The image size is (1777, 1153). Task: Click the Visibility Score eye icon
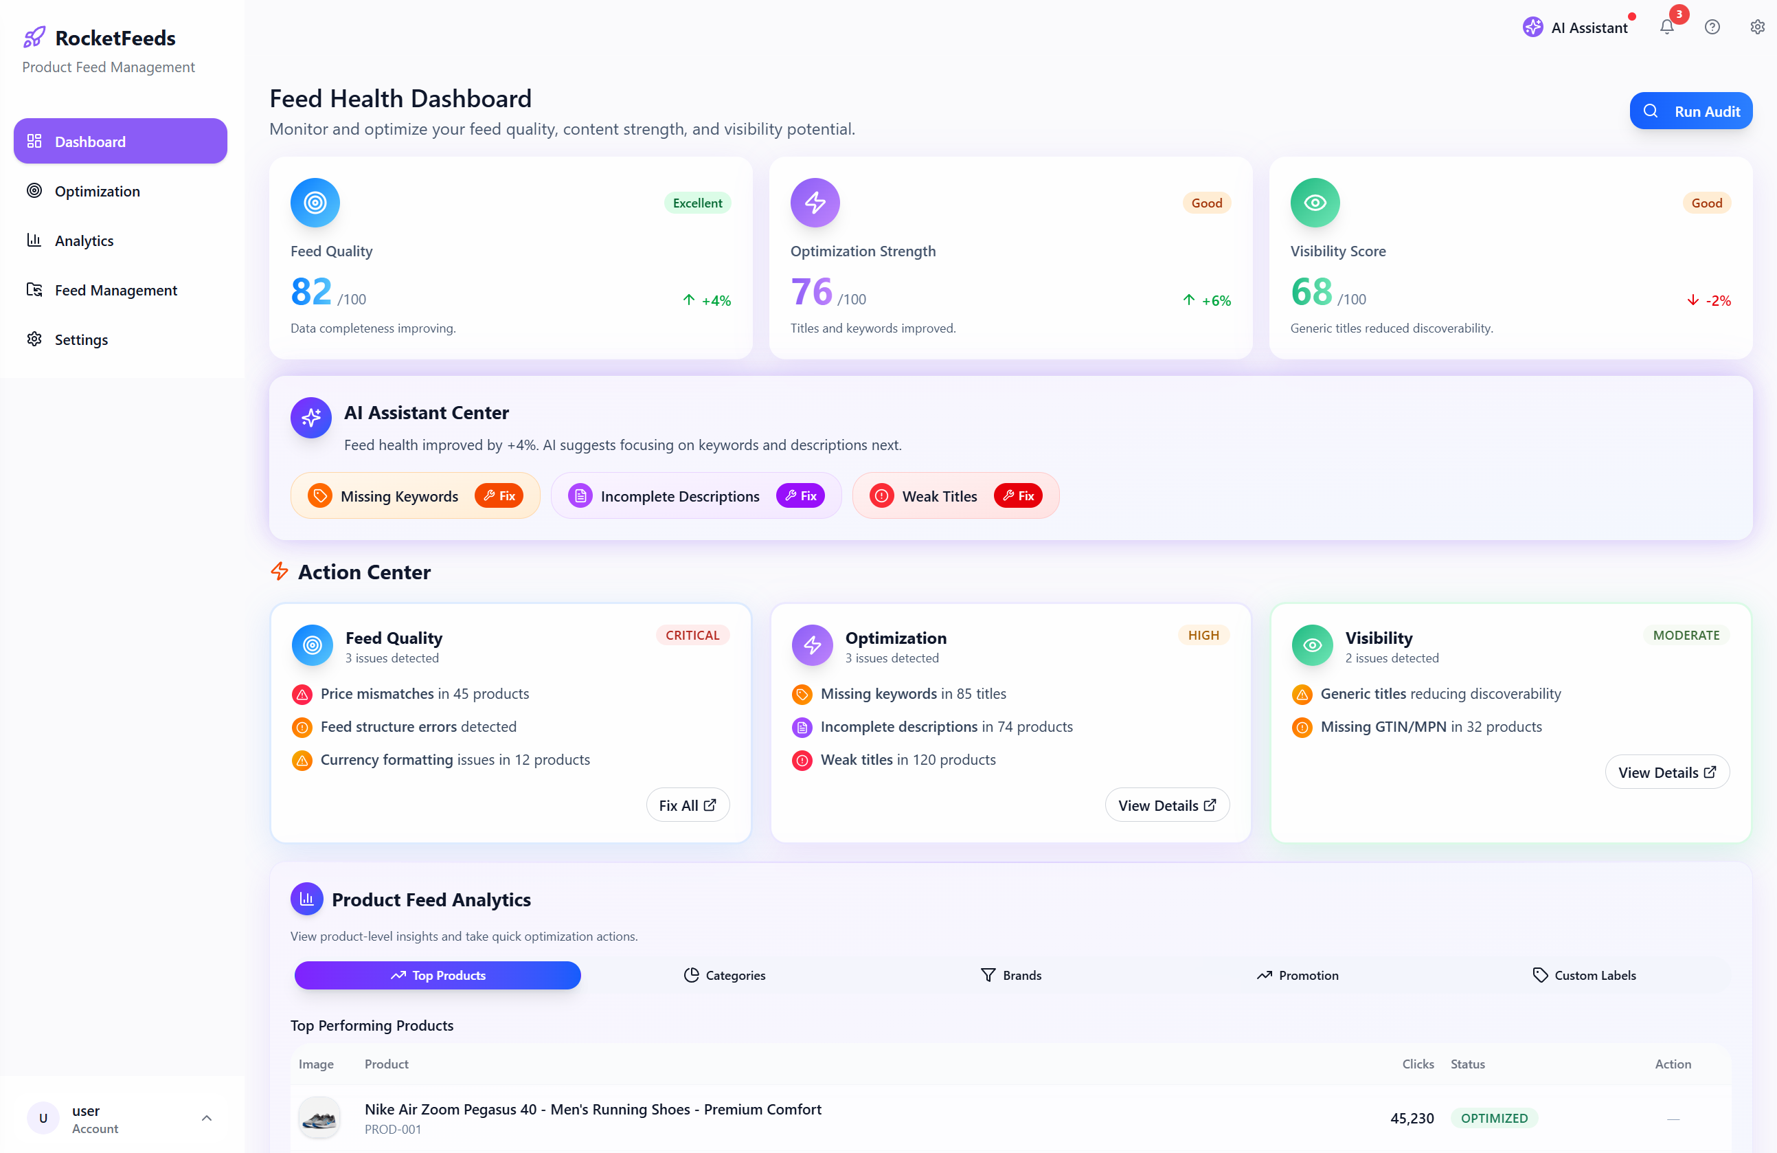coord(1314,203)
